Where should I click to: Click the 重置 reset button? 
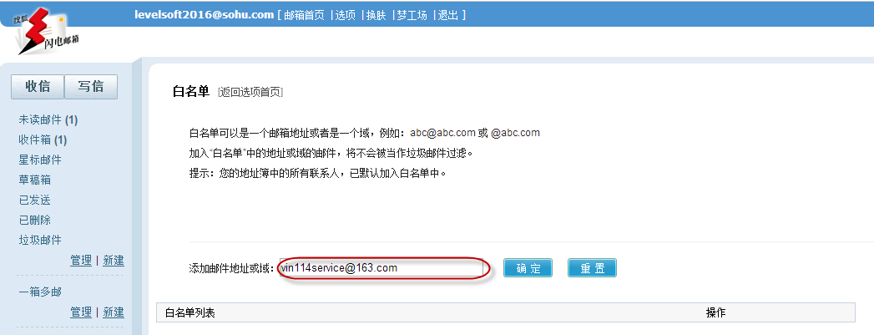[592, 268]
